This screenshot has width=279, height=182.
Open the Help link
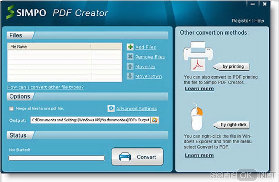(x=259, y=21)
